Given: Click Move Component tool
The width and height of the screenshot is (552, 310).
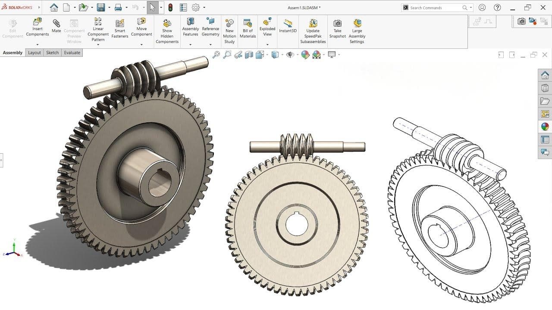Looking at the screenshot, I should 141,27.
